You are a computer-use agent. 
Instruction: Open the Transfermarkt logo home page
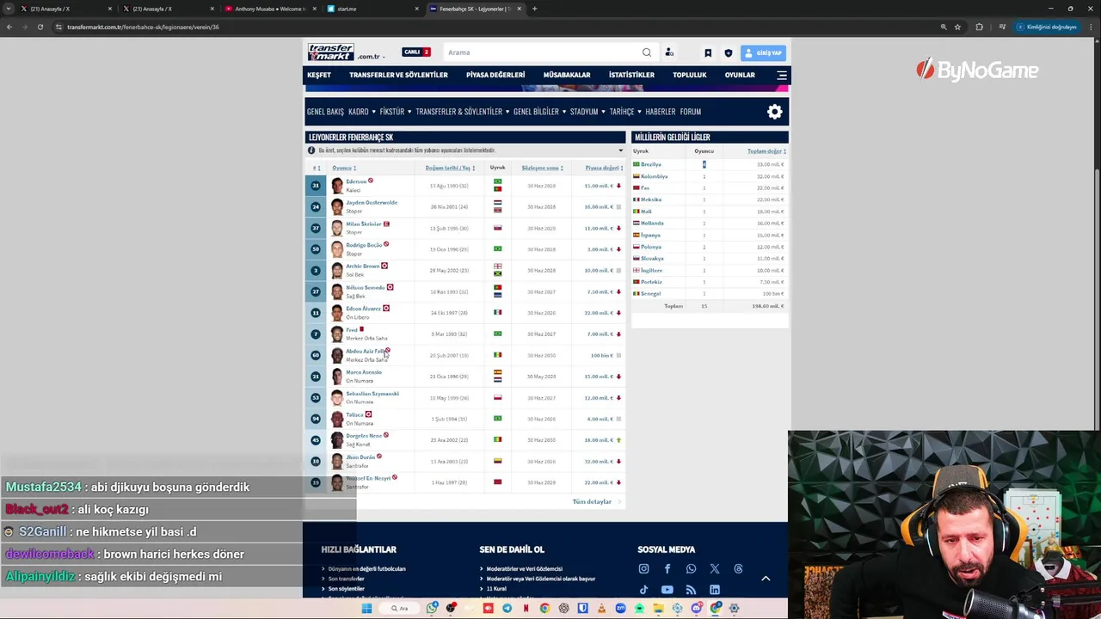331,52
